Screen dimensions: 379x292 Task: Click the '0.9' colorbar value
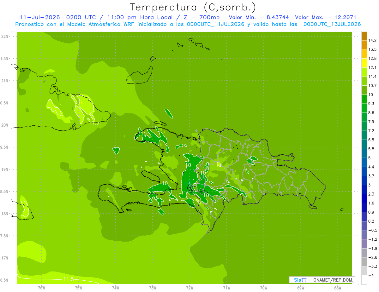click(371, 212)
